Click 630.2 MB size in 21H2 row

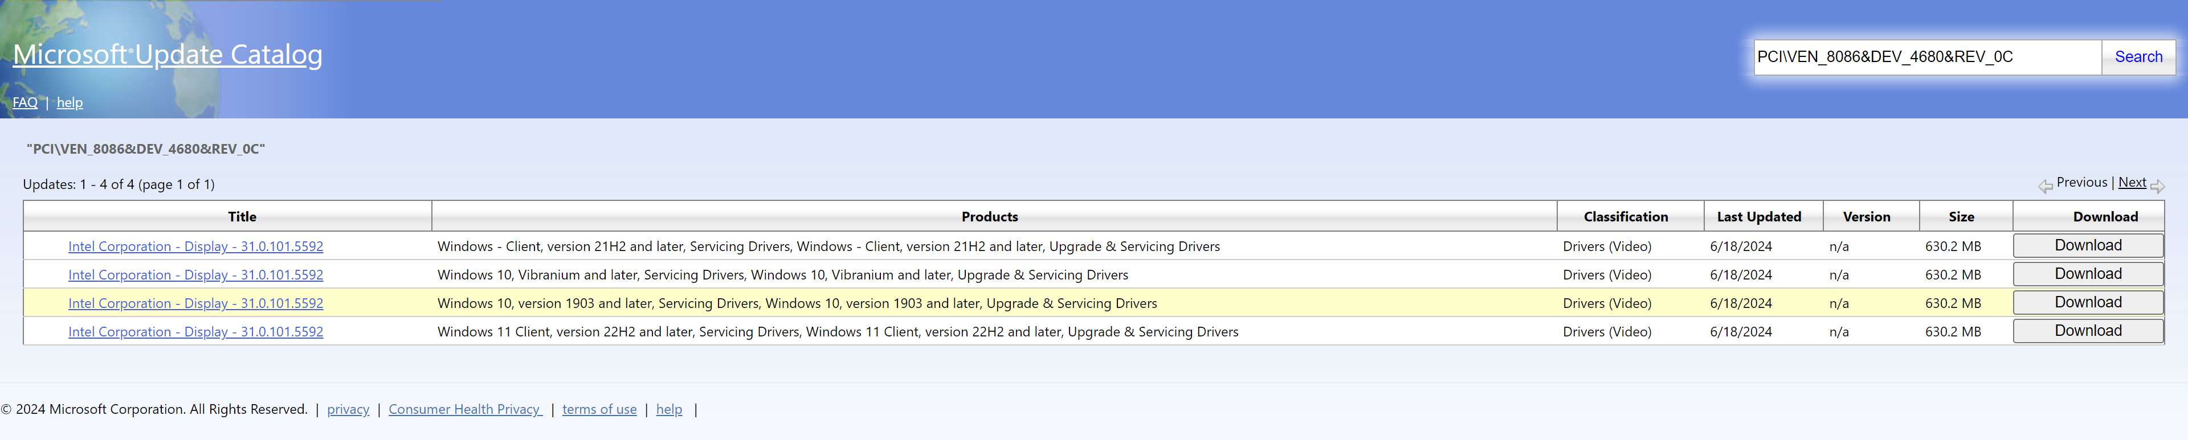click(1953, 246)
